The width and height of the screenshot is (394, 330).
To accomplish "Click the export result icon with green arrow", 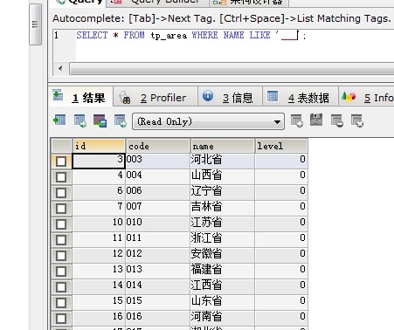I will click(59, 120).
